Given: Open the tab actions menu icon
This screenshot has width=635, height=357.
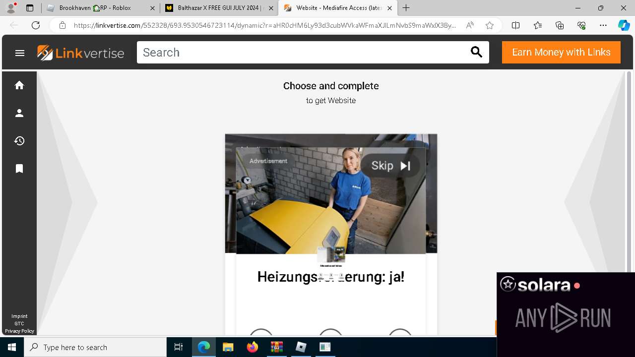Looking at the screenshot, I should click(30, 8).
